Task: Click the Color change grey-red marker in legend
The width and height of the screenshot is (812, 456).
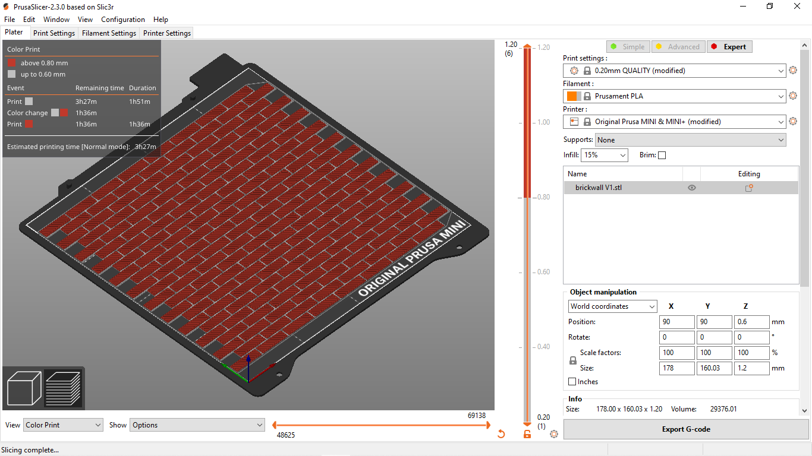Action: click(59, 113)
